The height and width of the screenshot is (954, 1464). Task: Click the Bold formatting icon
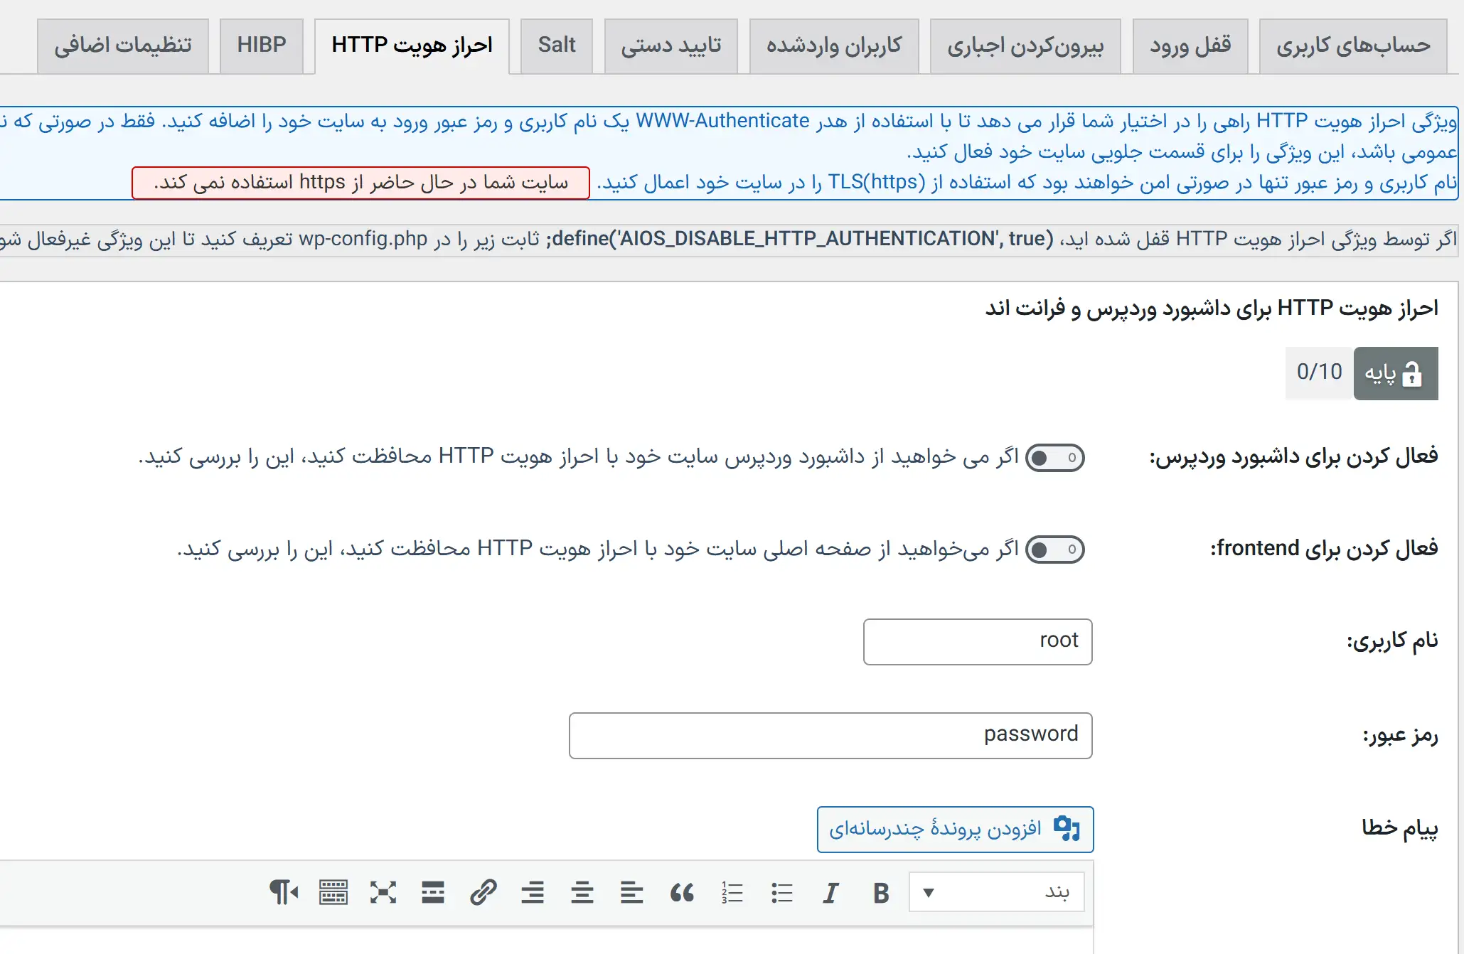[881, 893]
